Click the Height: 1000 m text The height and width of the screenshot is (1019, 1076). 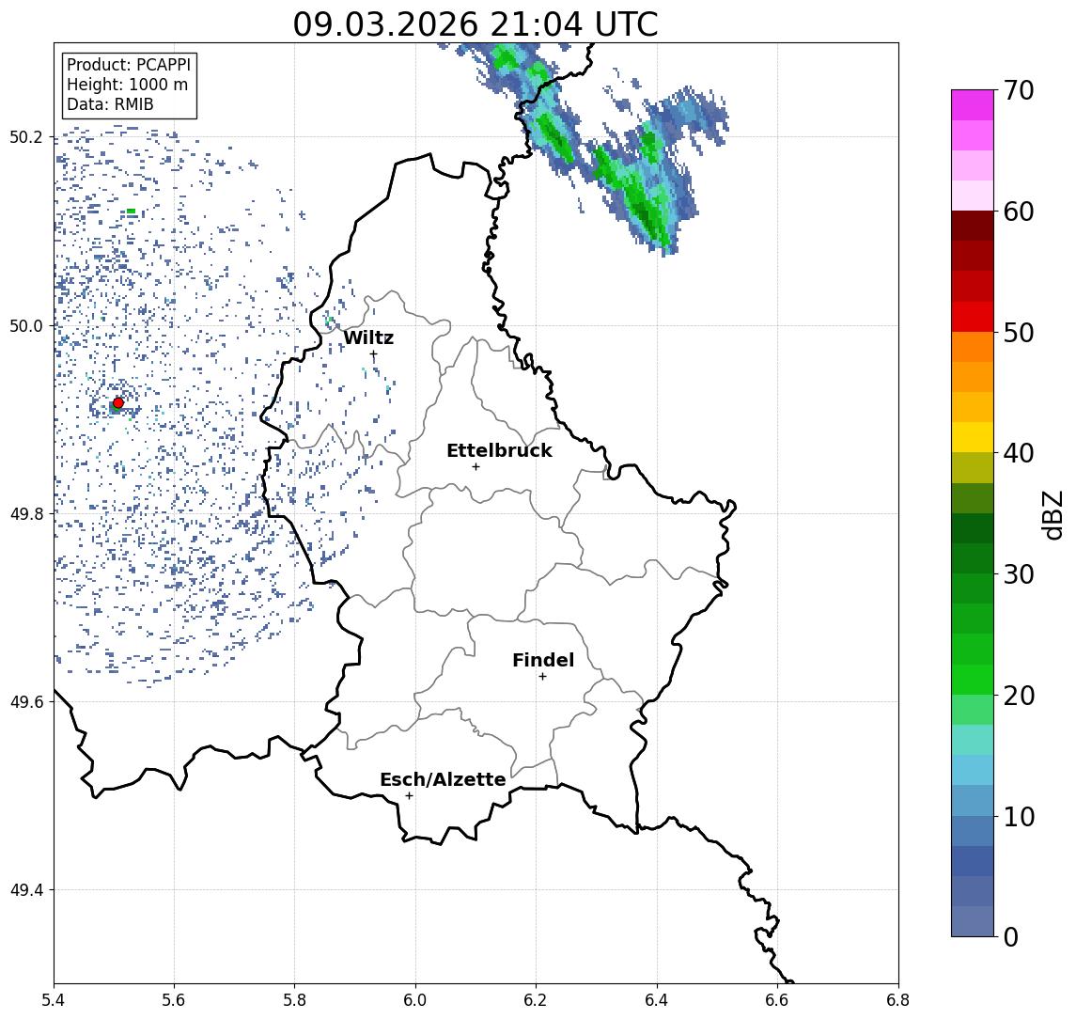(x=127, y=85)
